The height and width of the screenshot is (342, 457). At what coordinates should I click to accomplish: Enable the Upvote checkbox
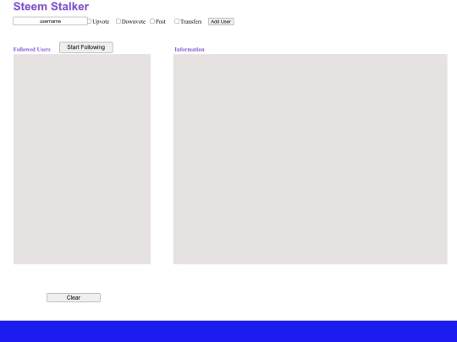90,21
